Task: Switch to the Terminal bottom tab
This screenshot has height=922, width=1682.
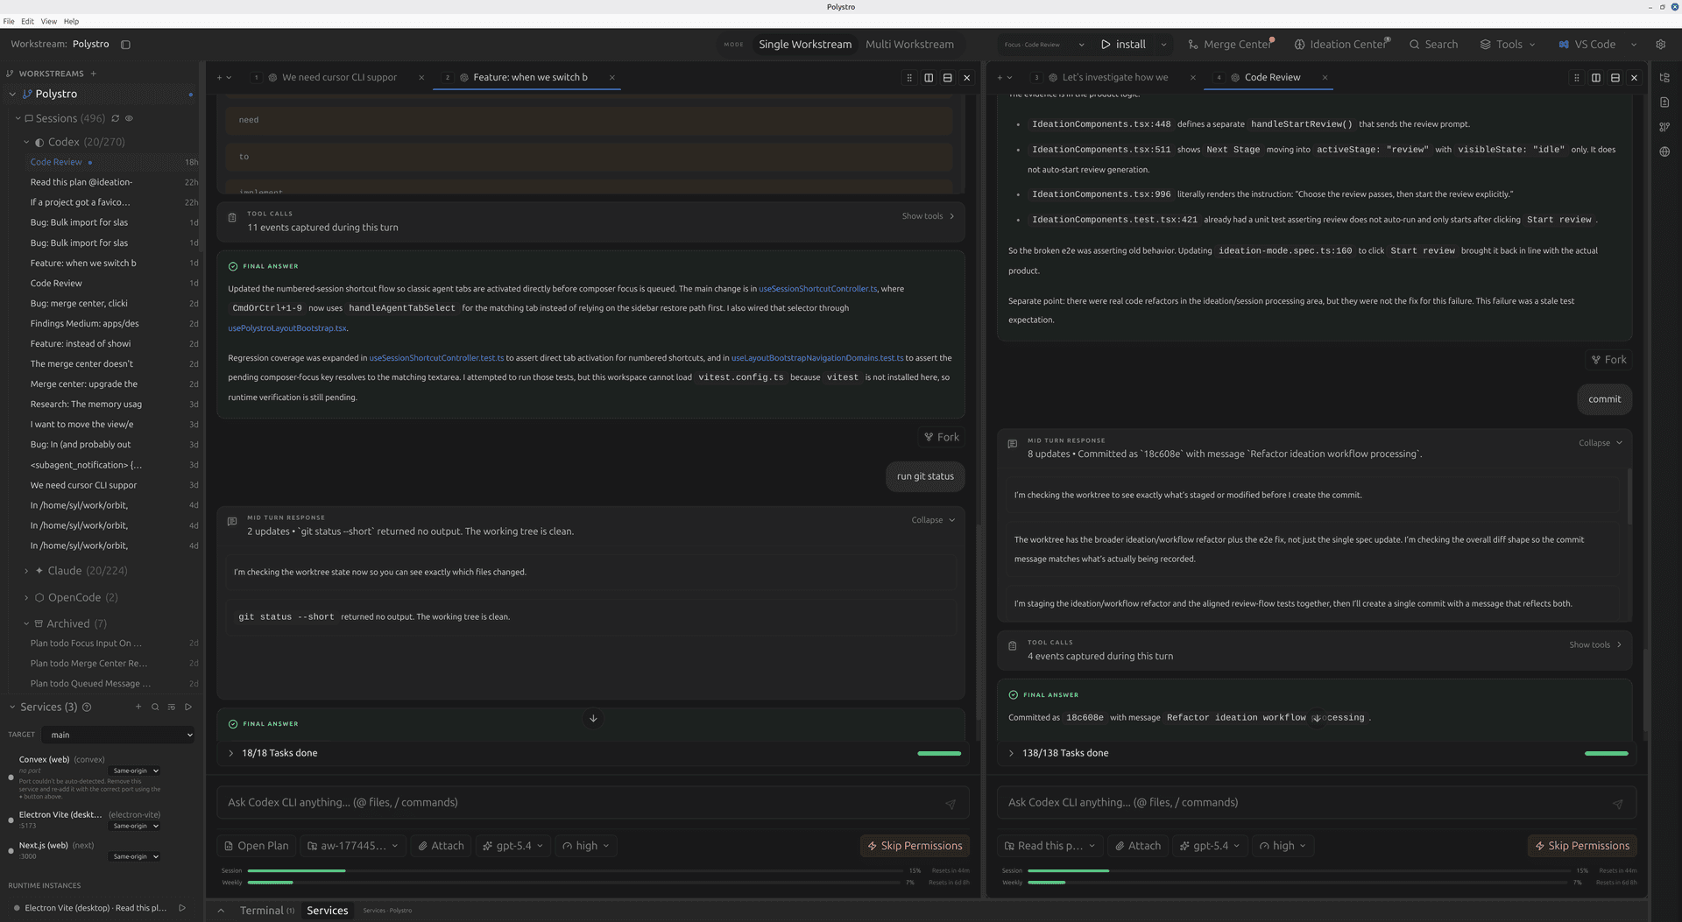Action: coord(266,911)
